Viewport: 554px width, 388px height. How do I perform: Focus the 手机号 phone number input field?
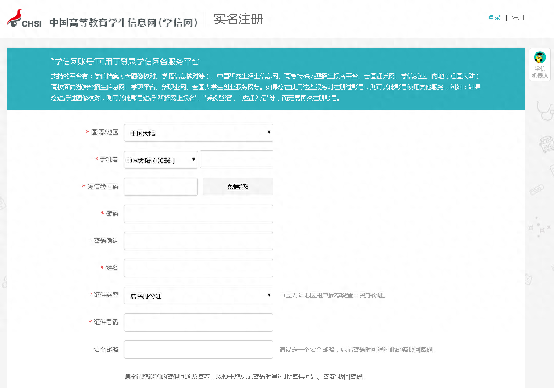(x=237, y=159)
